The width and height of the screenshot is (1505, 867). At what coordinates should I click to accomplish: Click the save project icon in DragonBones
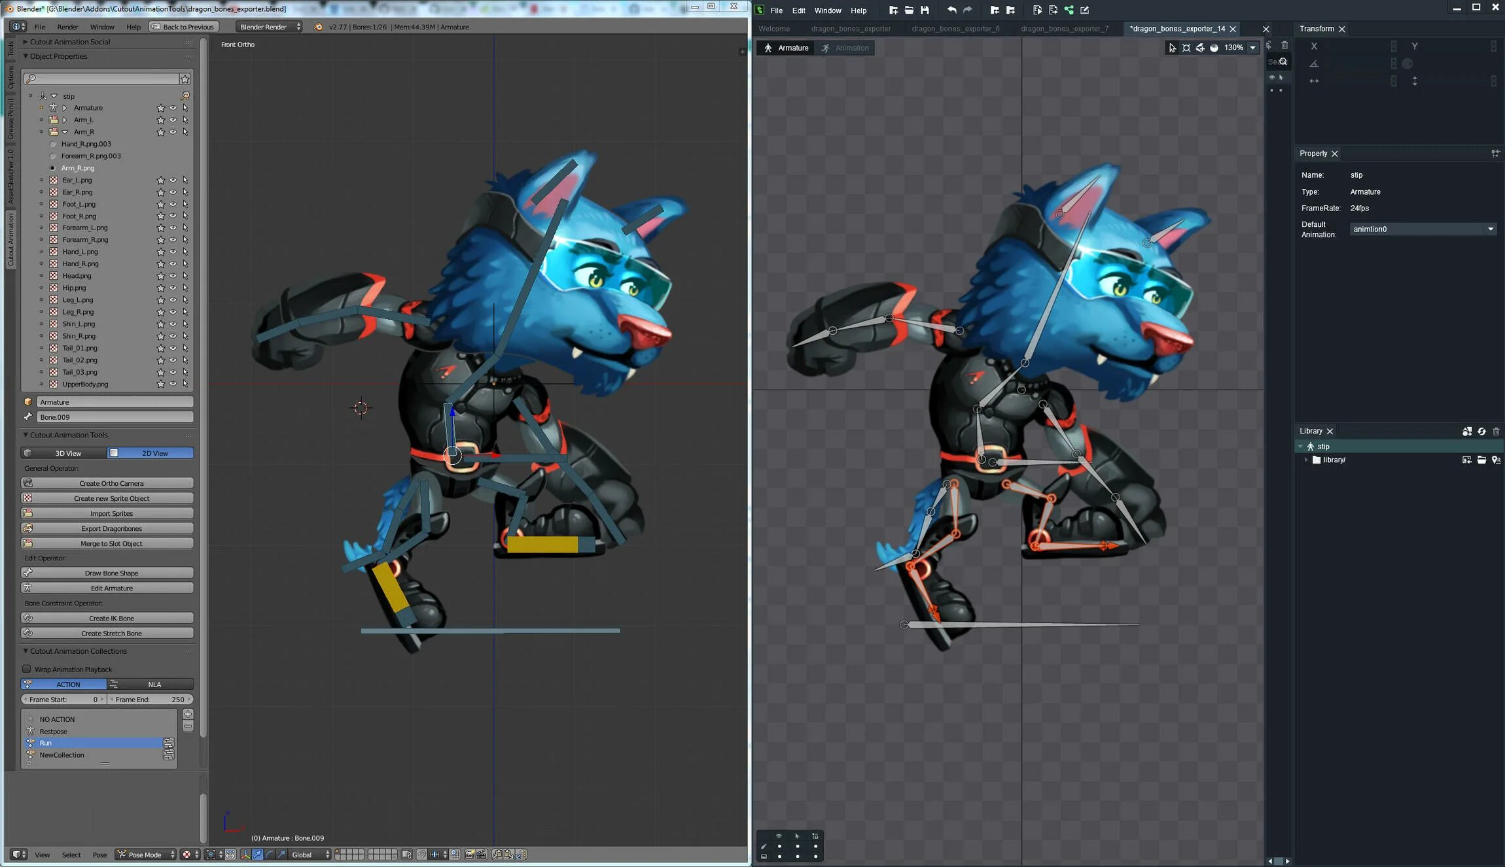point(925,10)
